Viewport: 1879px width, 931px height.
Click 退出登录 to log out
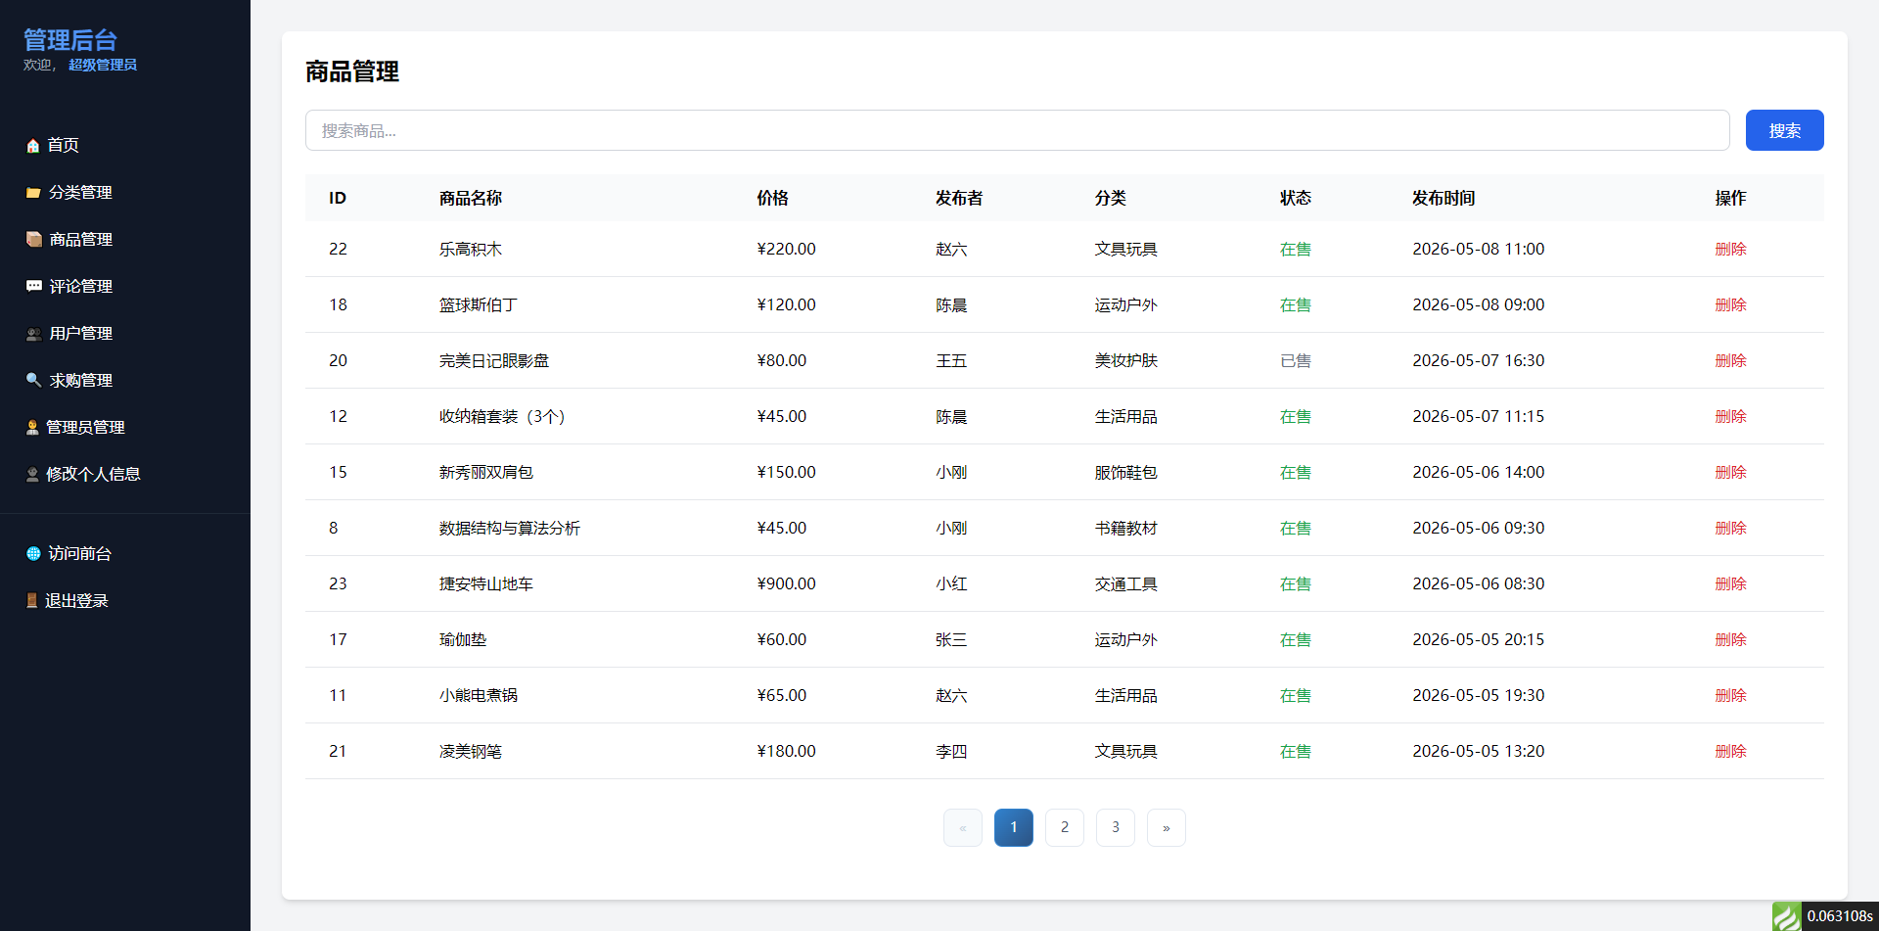pos(76,600)
